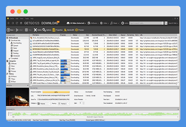Go back with the left arrow navigation icon
Screen dimensions: 186x127
tap(9, 23)
